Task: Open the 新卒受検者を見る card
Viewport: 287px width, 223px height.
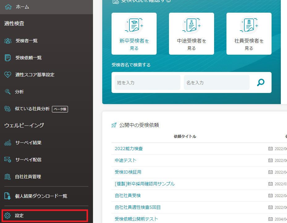Action: (x=134, y=34)
